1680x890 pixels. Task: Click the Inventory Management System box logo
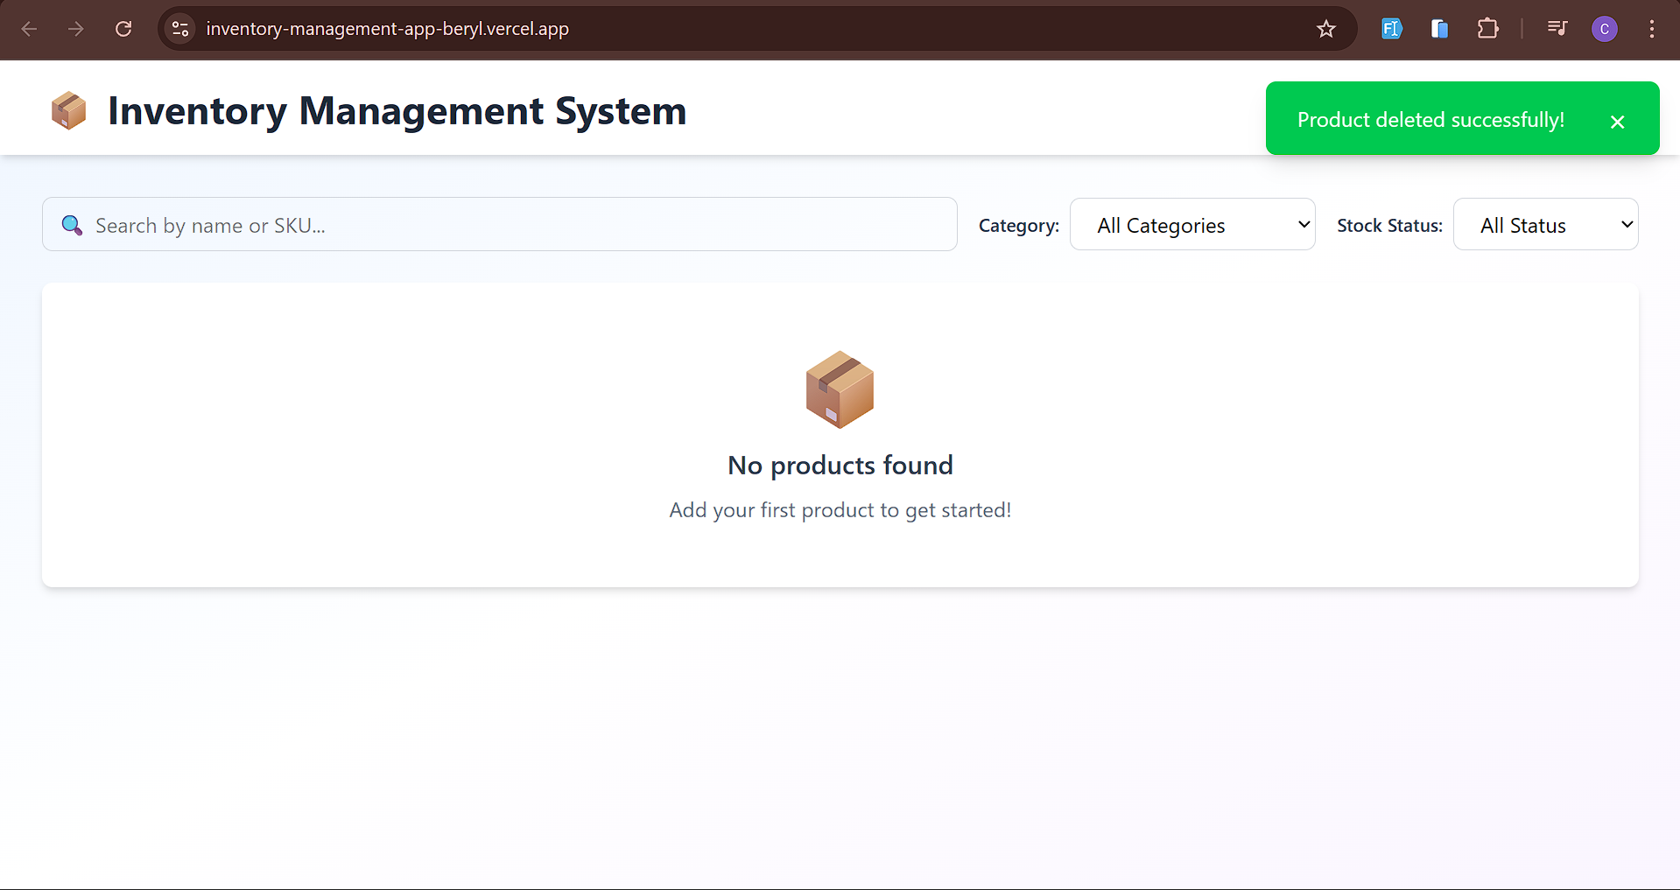coord(68,110)
